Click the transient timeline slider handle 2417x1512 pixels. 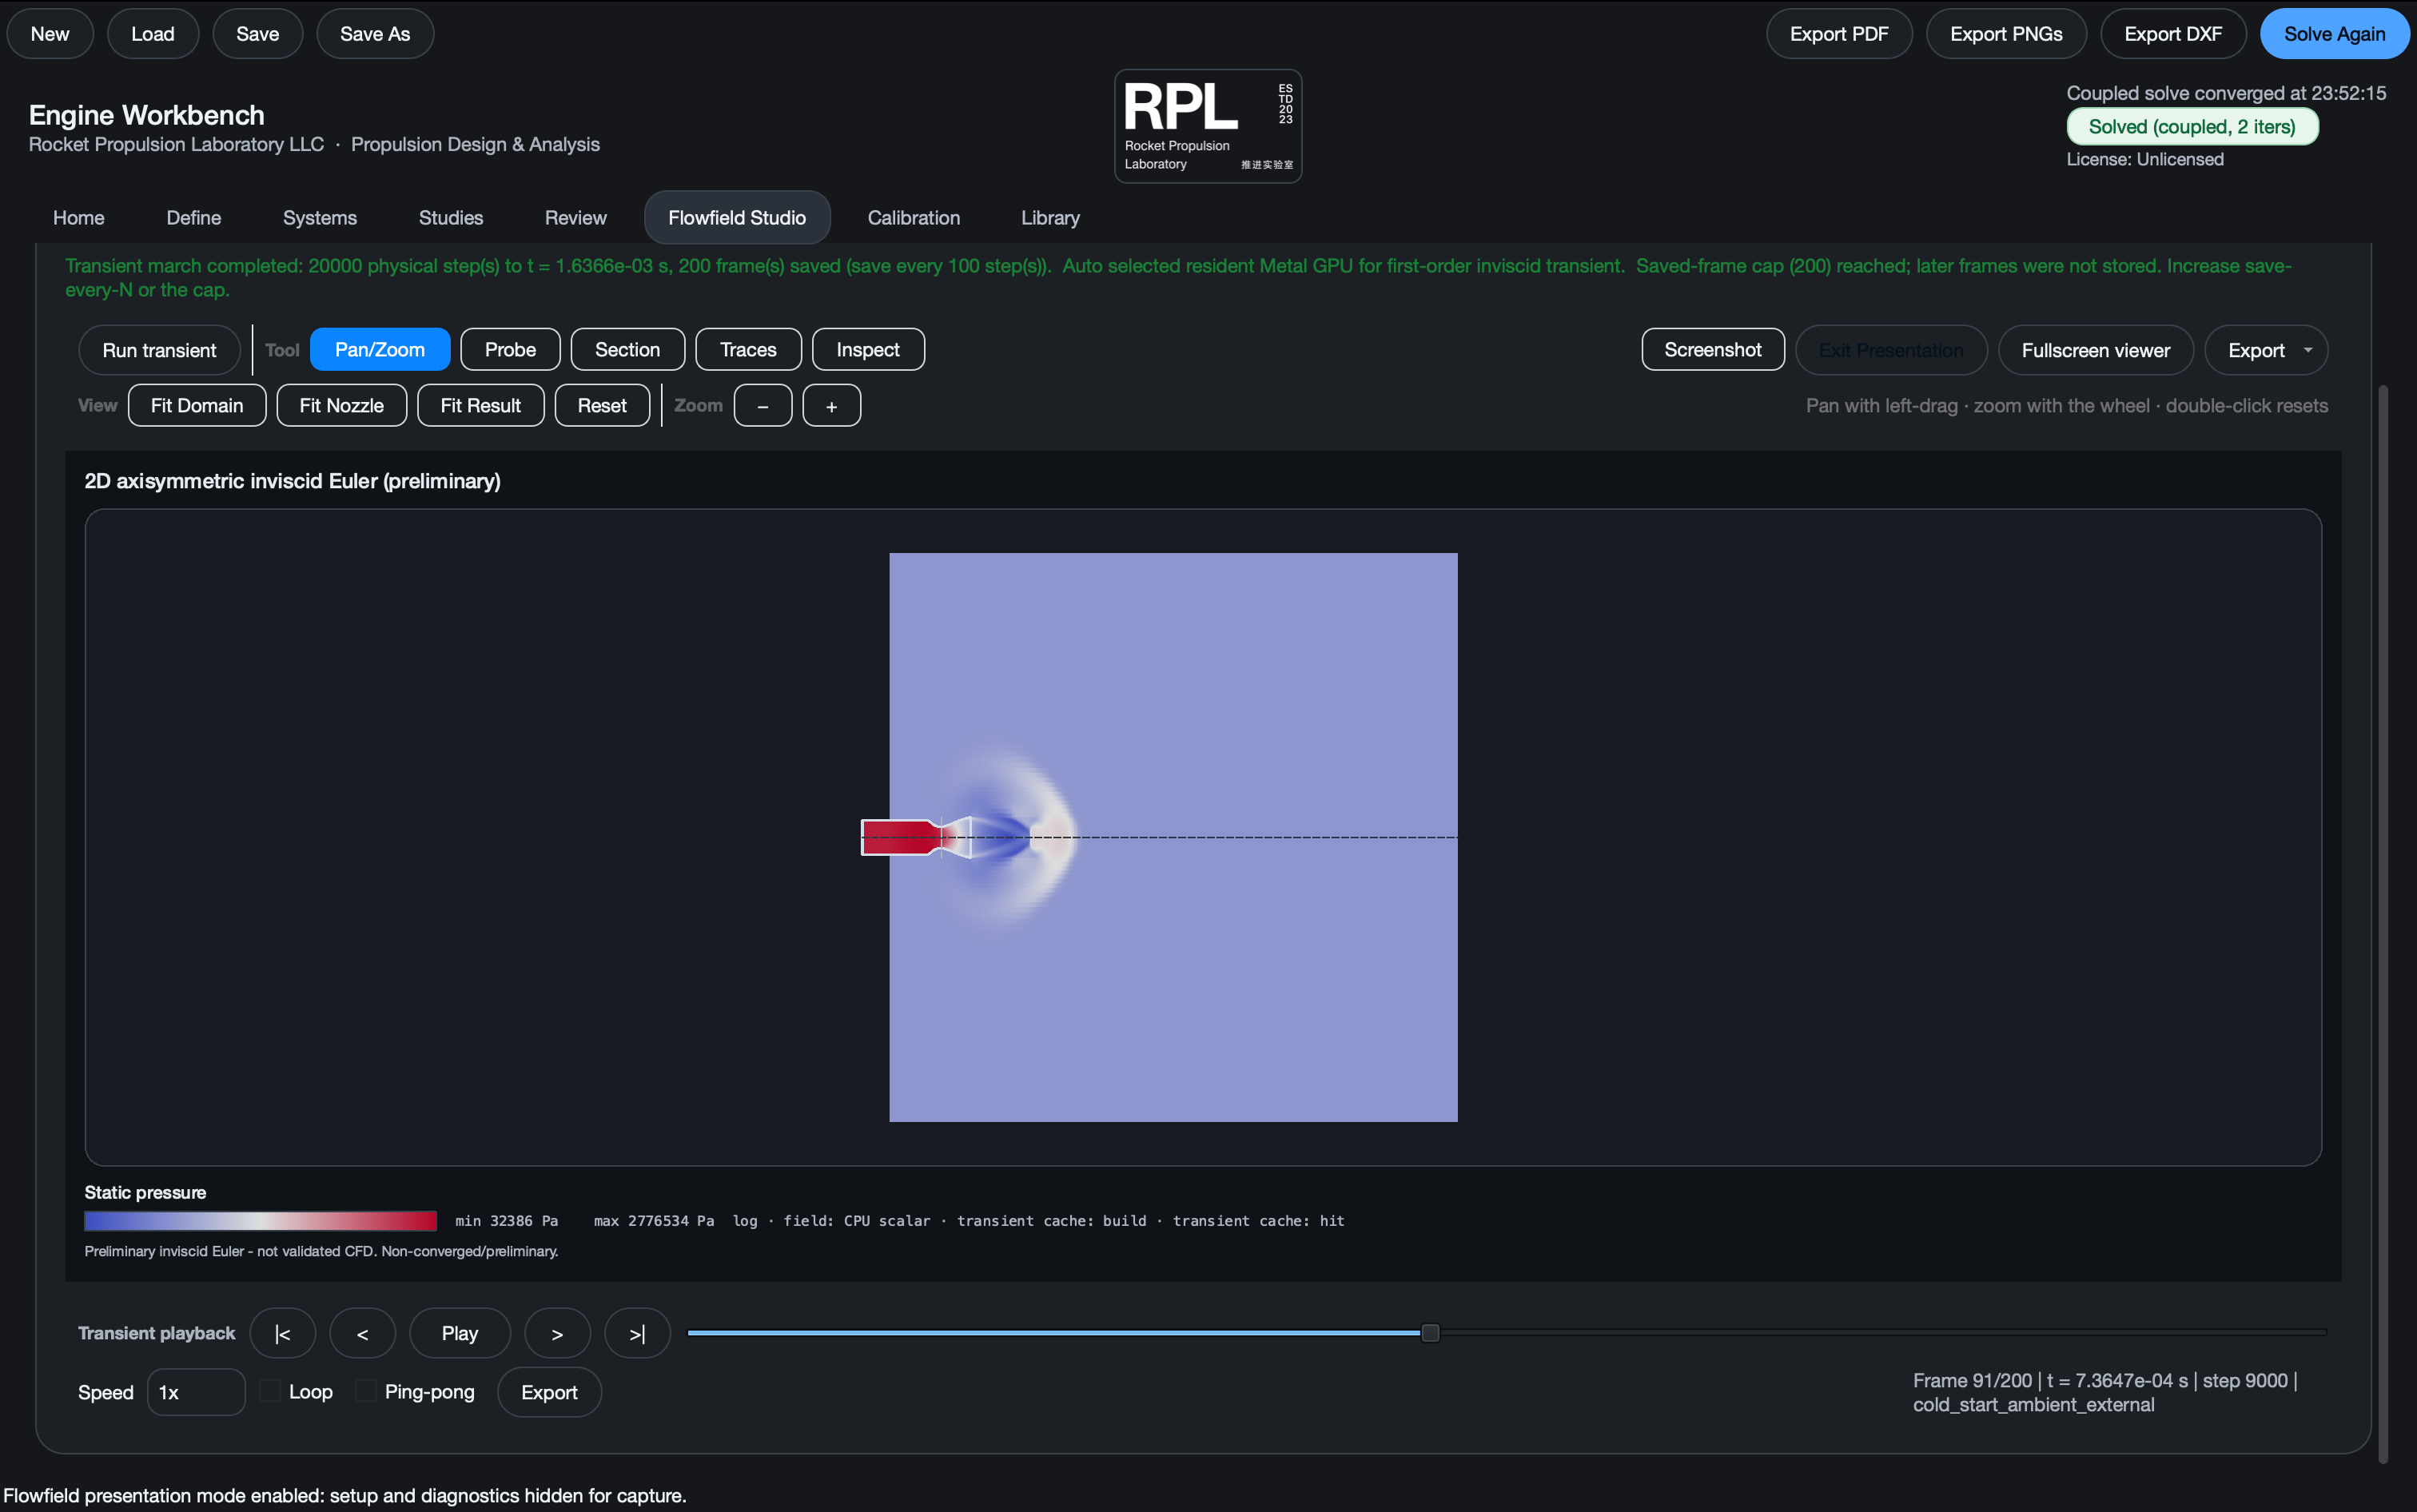point(1430,1332)
